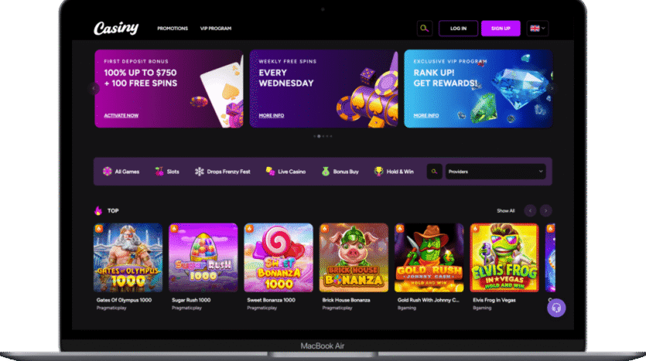The width and height of the screenshot is (646, 361).
Task: Open the VIP Program menu item
Action: [x=216, y=29]
